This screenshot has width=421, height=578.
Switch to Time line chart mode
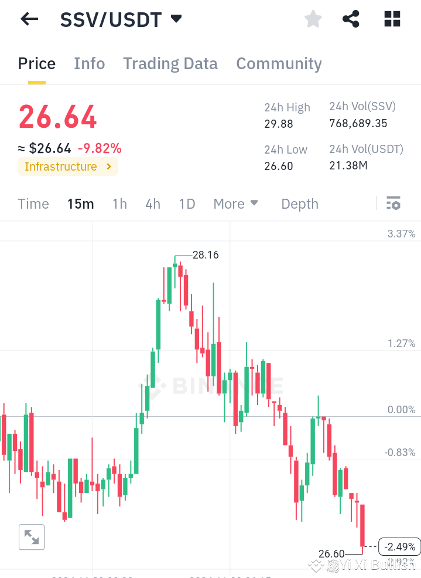[33, 203]
